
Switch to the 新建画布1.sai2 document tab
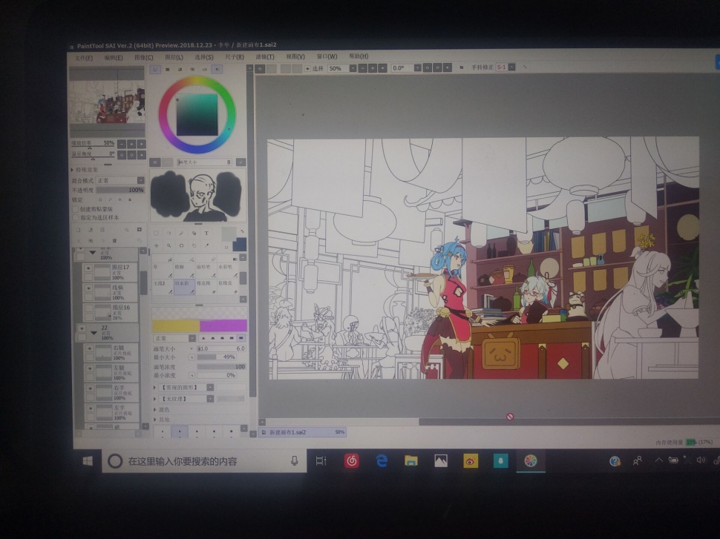coord(303,432)
